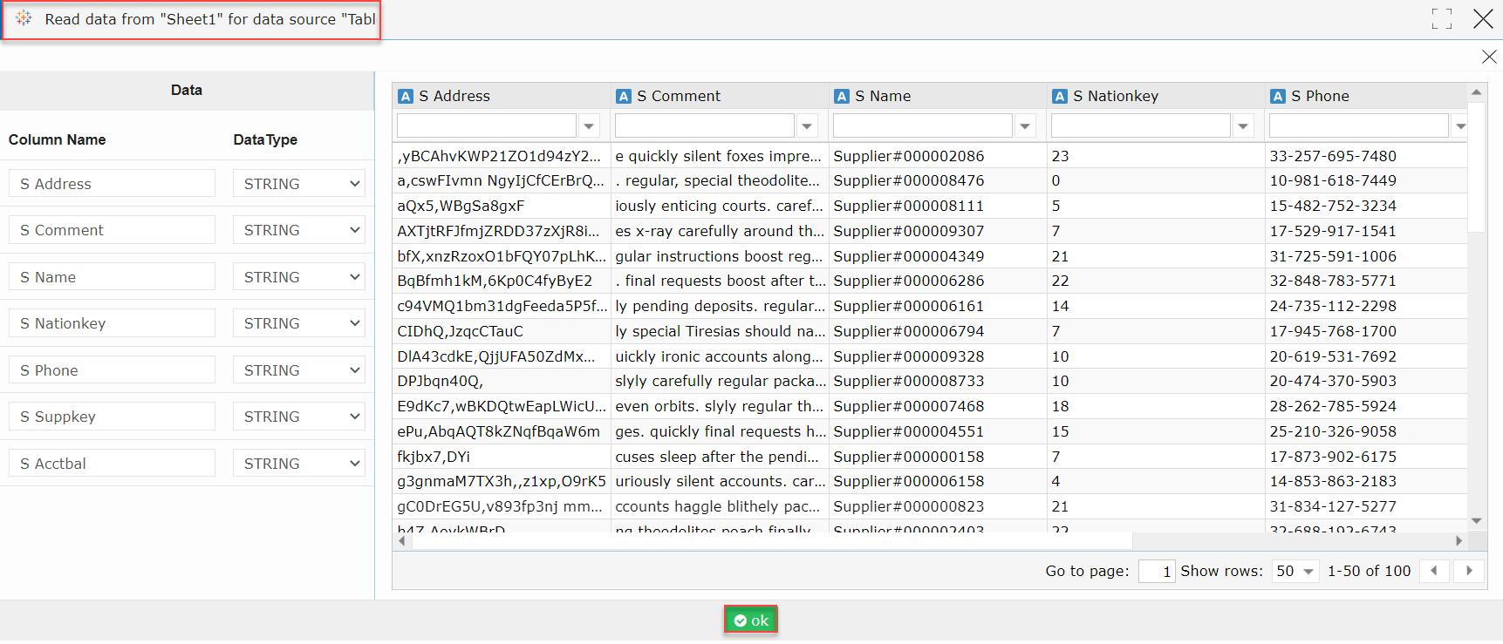The width and height of the screenshot is (1503, 644).
Task: Expand the Show rows dropdown
Action: [1295, 571]
